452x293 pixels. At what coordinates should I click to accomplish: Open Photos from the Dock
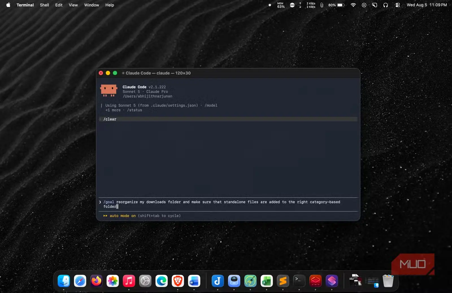pyautogui.click(x=113, y=281)
